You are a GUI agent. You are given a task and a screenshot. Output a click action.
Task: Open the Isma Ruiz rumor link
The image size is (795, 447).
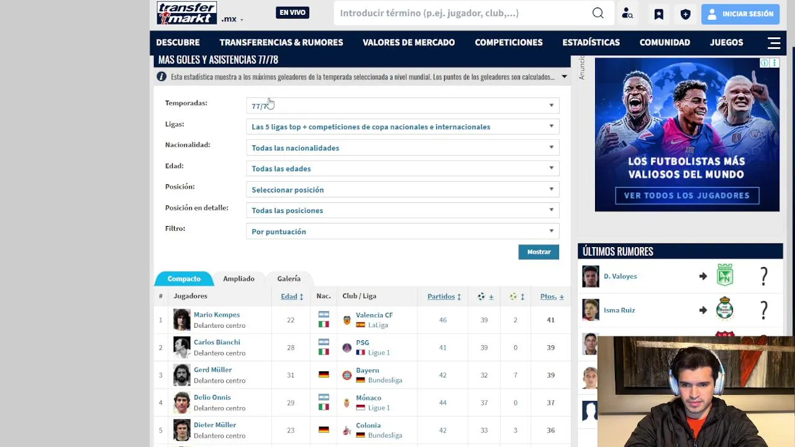(619, 310)
